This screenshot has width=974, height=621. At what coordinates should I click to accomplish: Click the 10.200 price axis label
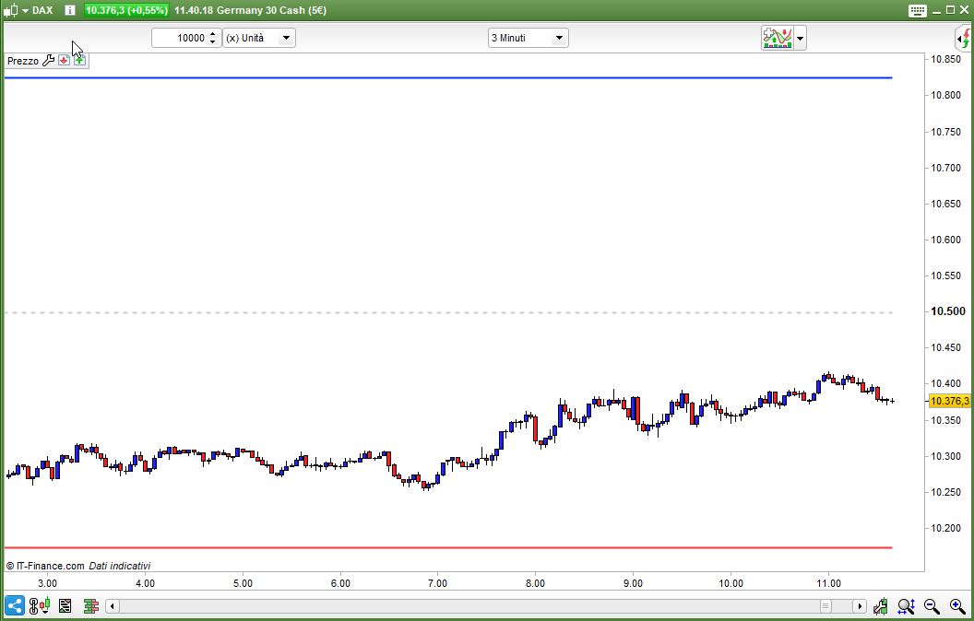[945, 528]
